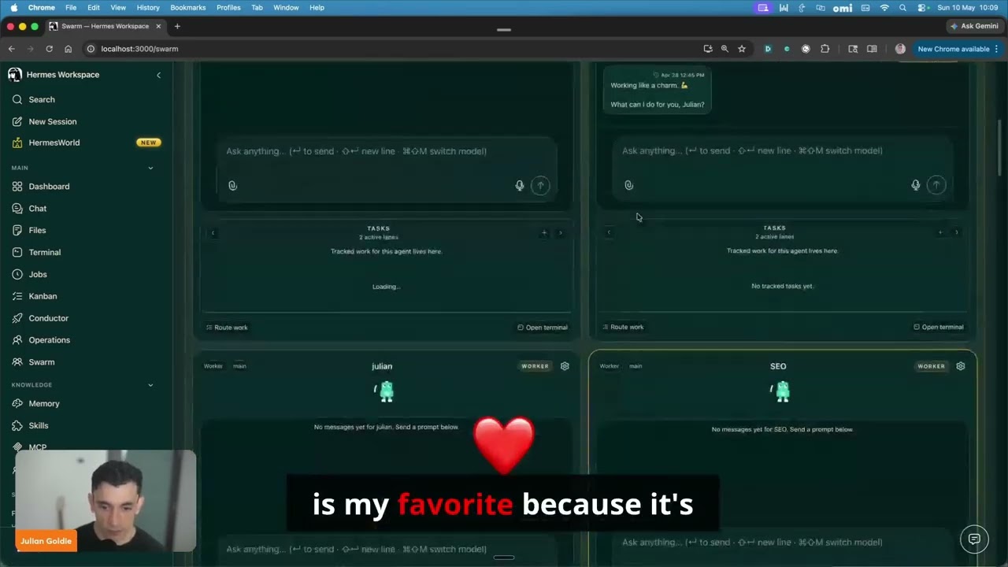Click Open terminal in 'Loading...' card

pos(543,328)
